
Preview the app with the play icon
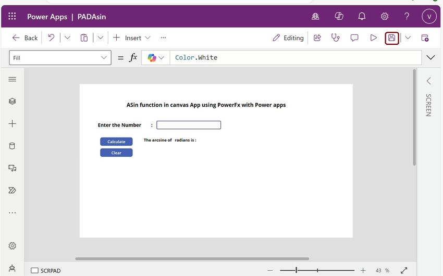[x=373, y=38]
